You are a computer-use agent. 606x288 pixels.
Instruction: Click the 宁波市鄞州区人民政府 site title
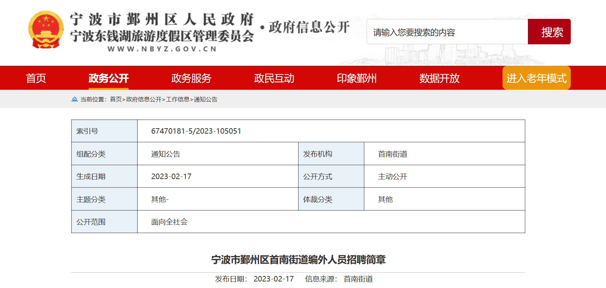(162, 19)
